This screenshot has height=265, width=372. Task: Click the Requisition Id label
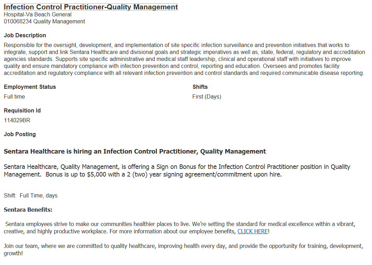pos(22,111)
